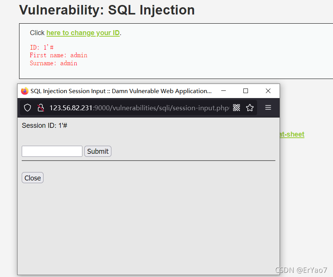Viewport: 333px width, 277px height.
Task: Minimize the SQL Injection Session Input window
Action: point(224,91)
